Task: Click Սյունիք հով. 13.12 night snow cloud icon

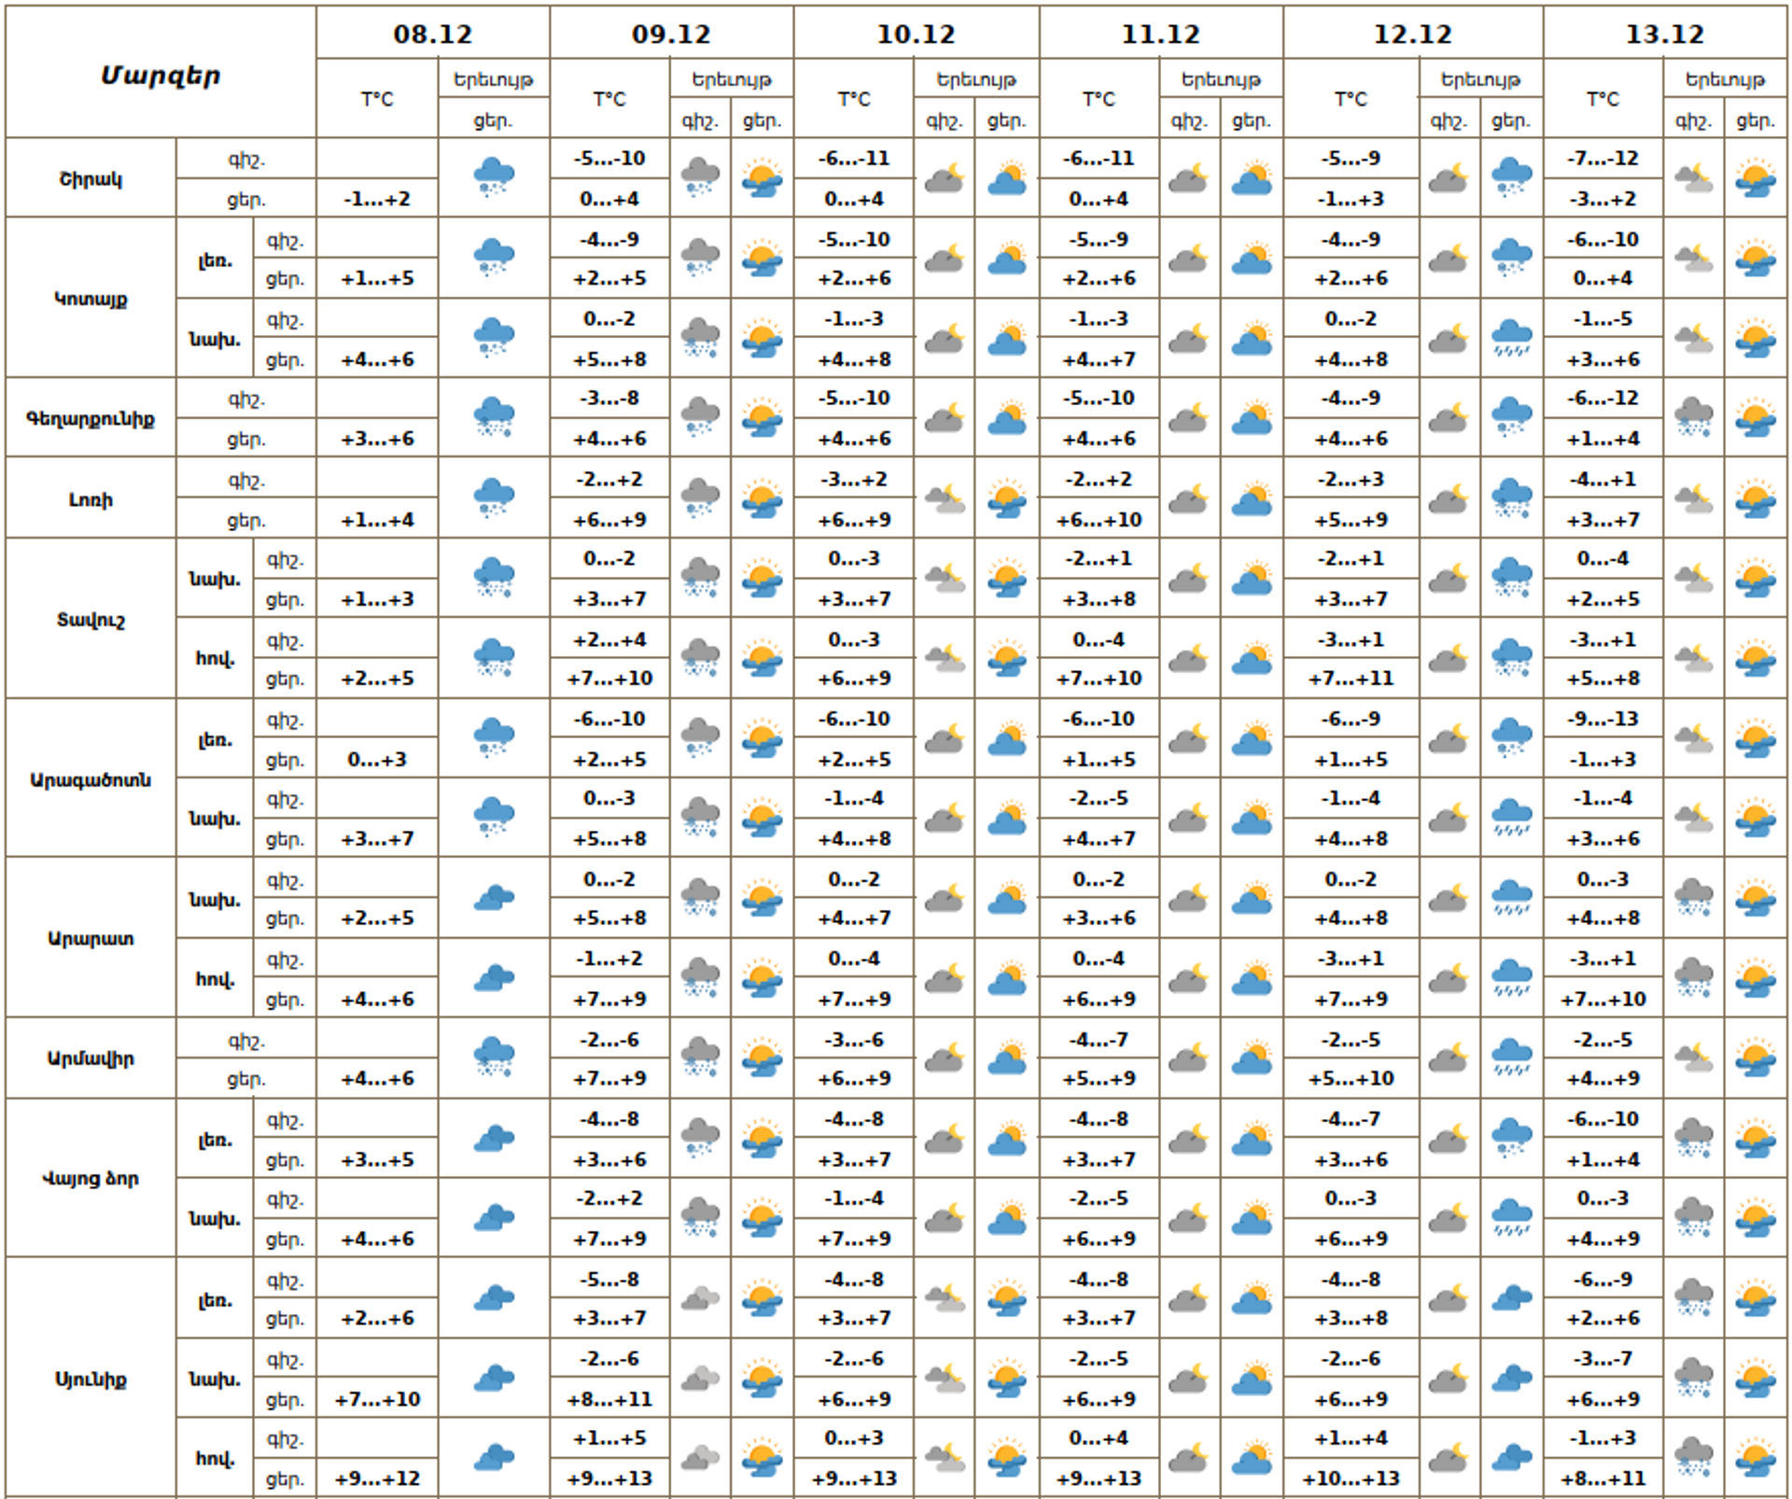Action: pyautogui.click(x=1694, y=1457)
